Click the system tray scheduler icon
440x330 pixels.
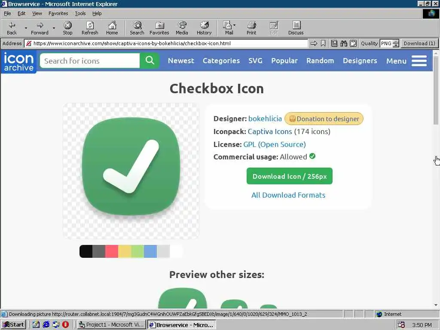tap(401, 325)
